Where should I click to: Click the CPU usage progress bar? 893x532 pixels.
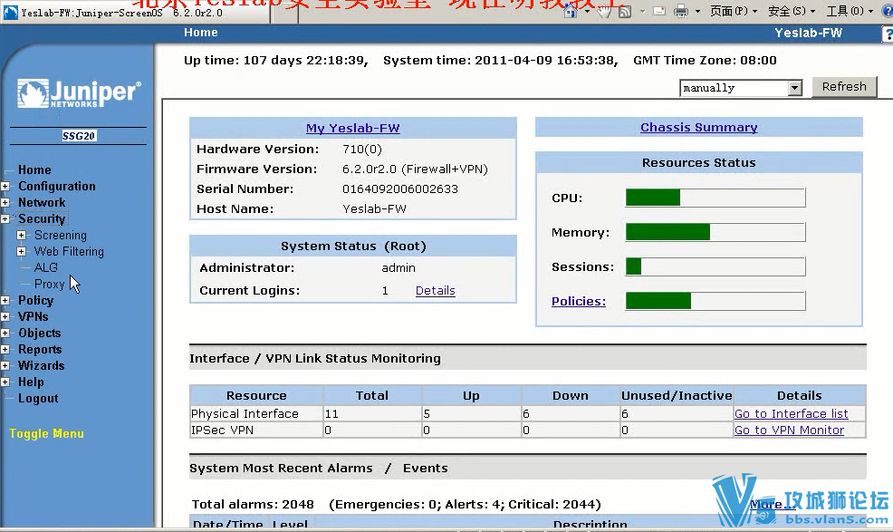[715, 198]
